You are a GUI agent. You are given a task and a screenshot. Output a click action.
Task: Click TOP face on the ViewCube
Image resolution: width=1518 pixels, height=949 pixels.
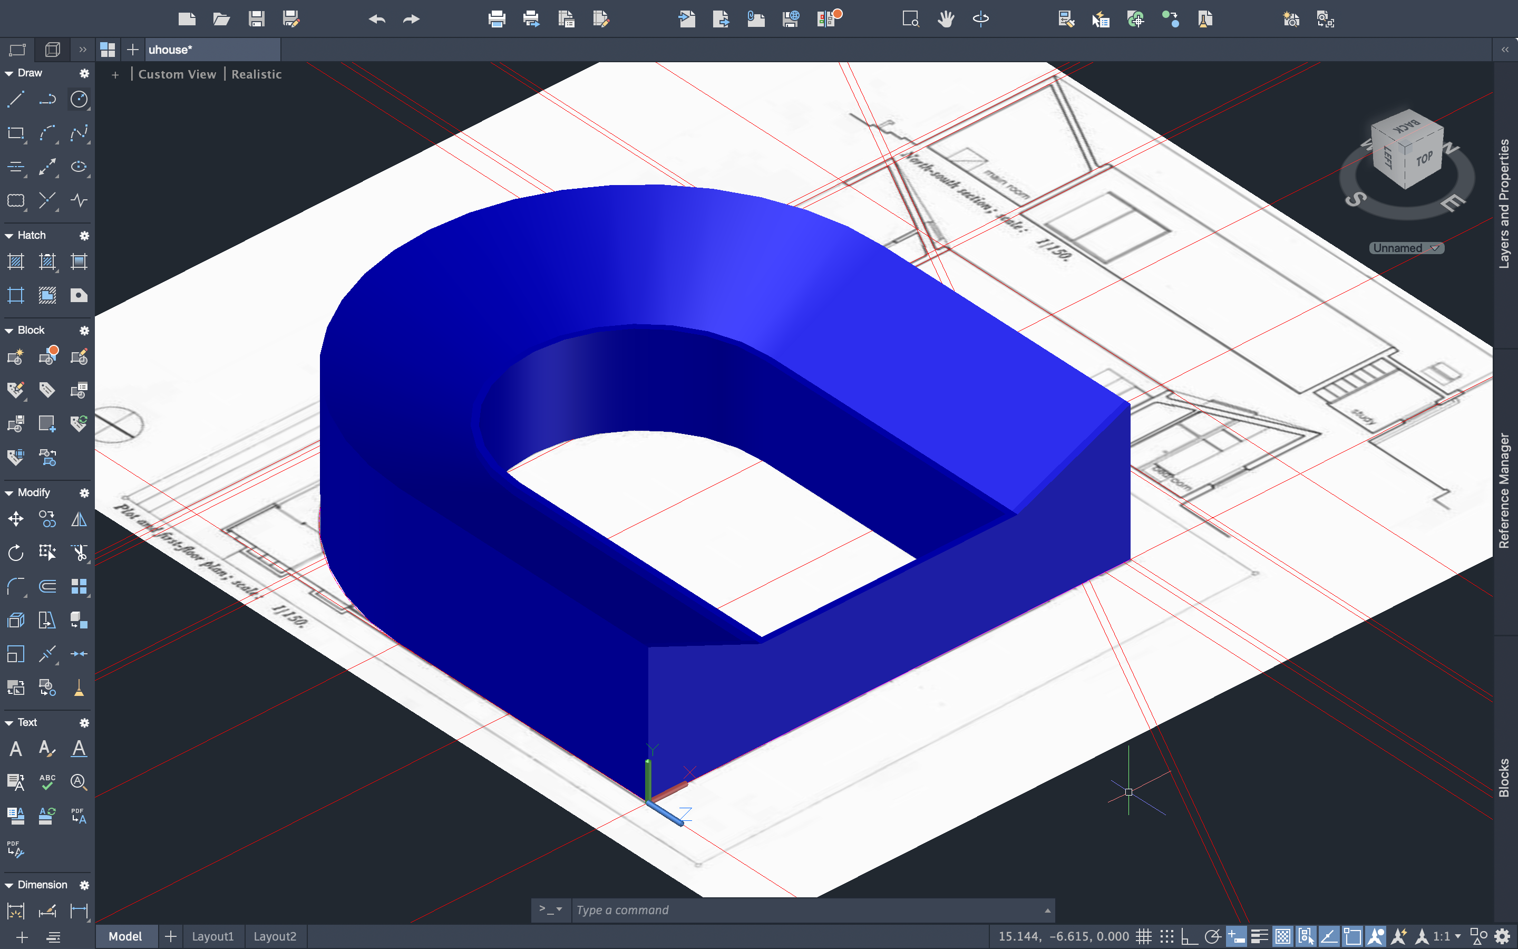click(x=1424, y=159)
